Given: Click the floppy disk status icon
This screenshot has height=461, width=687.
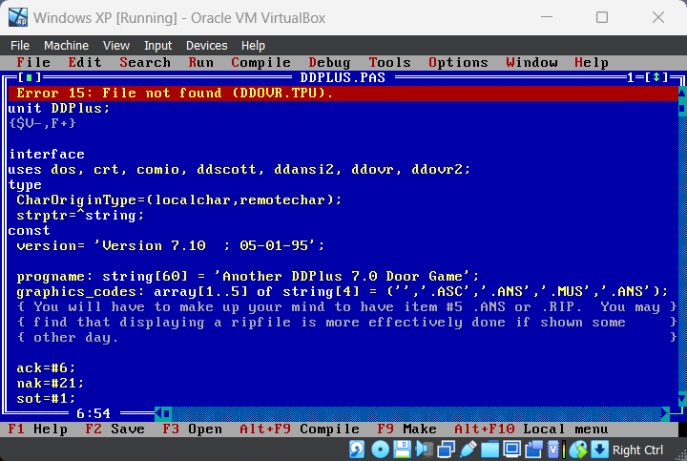Looking at the screenshot, I should coord(402,450).
